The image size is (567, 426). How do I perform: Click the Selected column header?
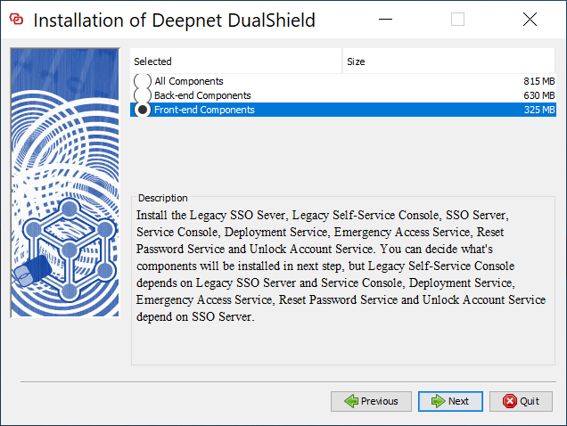[x=236, y=61]
